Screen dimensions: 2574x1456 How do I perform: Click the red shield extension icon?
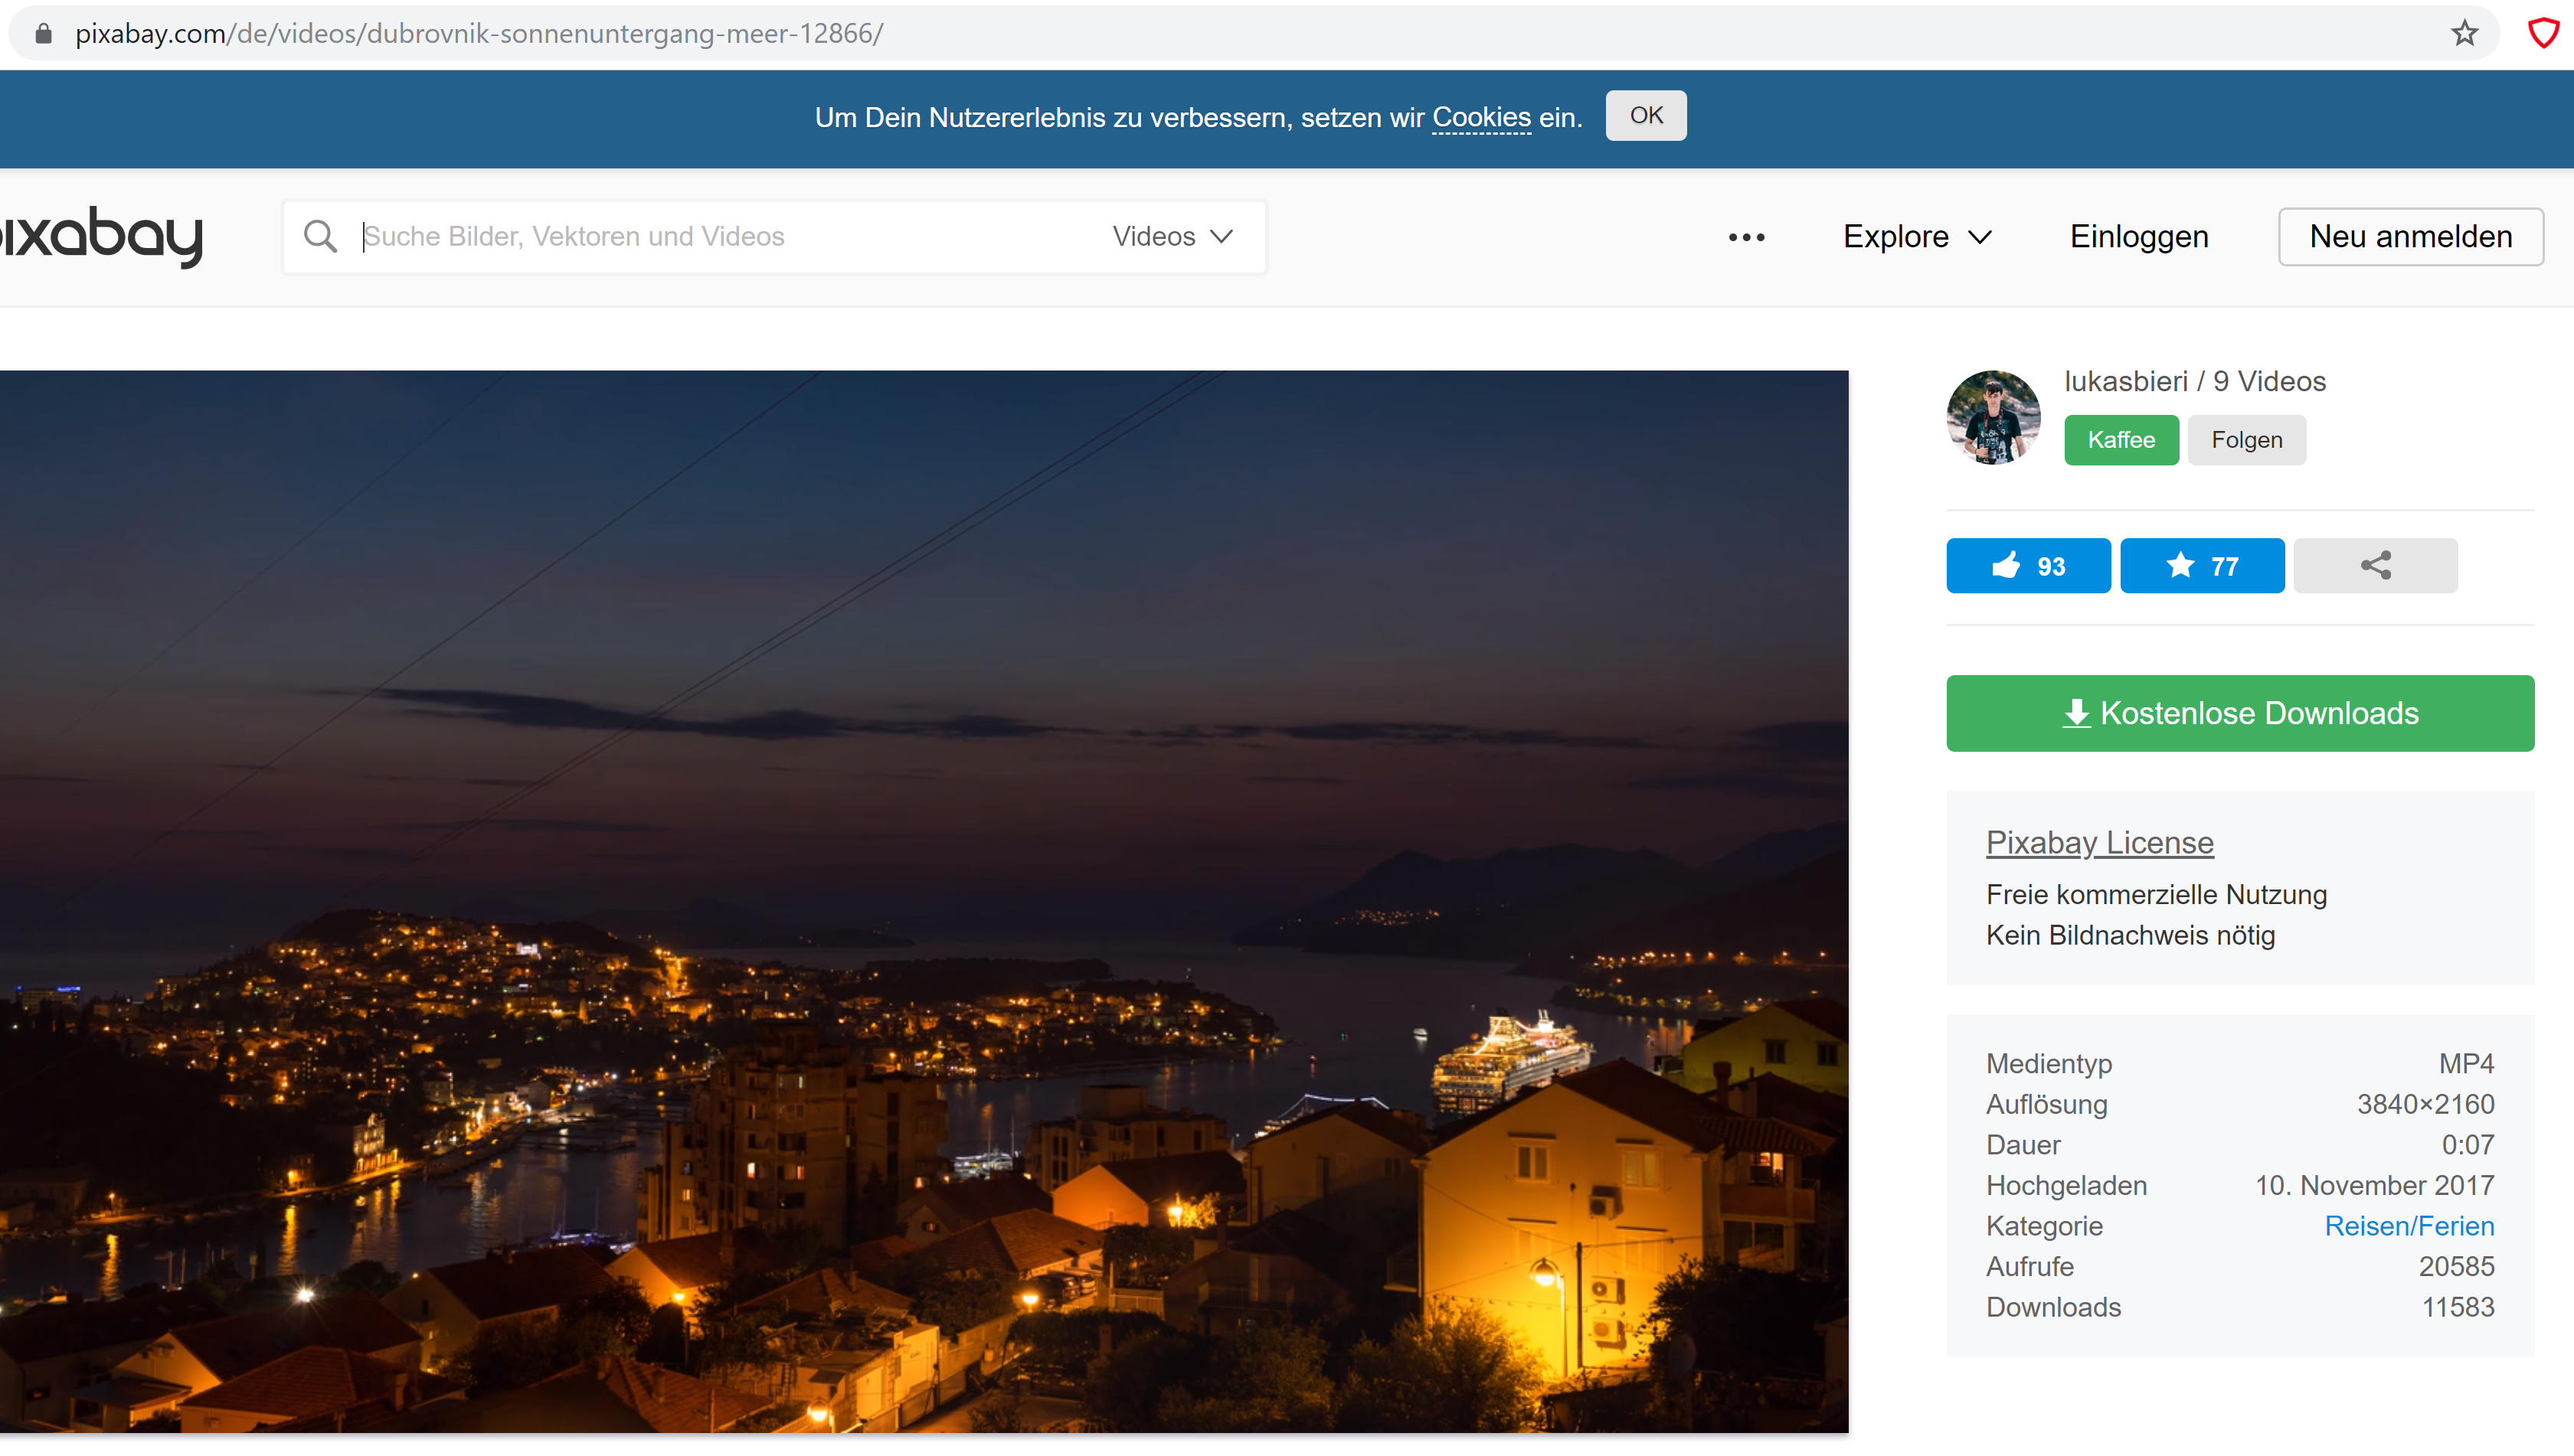(x=2542, y=33)
